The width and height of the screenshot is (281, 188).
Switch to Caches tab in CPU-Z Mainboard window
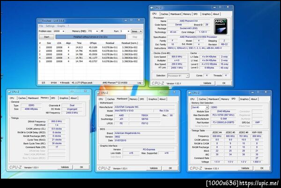click(111, 99)
